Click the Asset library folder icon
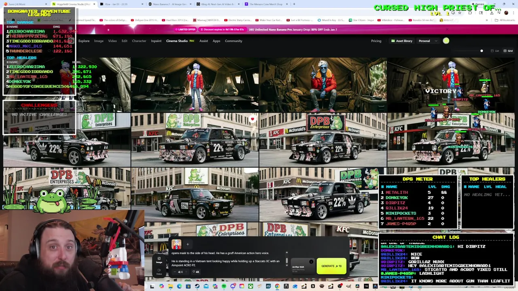The width and height of the screenshot is (518, 291). pos(393,41)
